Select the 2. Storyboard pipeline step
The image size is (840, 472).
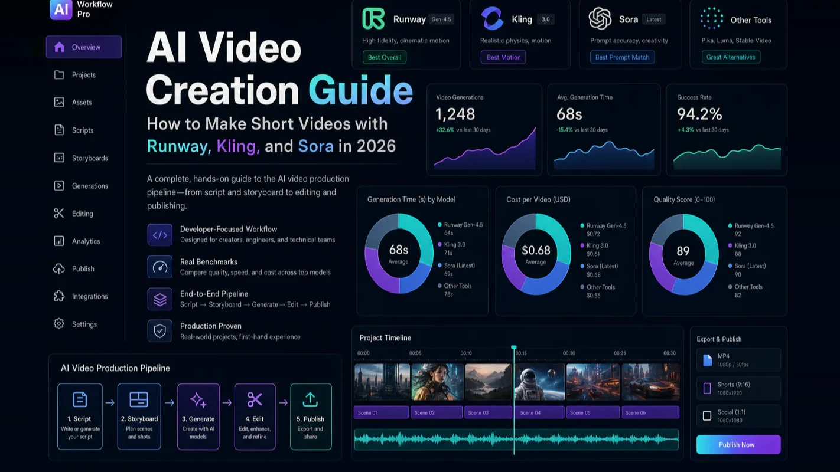pos(139,417)
